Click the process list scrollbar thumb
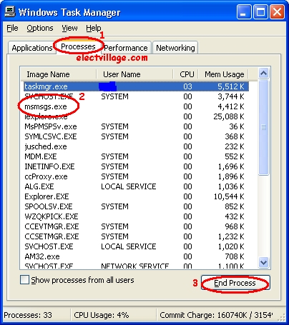Screen dimensions: 289x325 [263, 127]
